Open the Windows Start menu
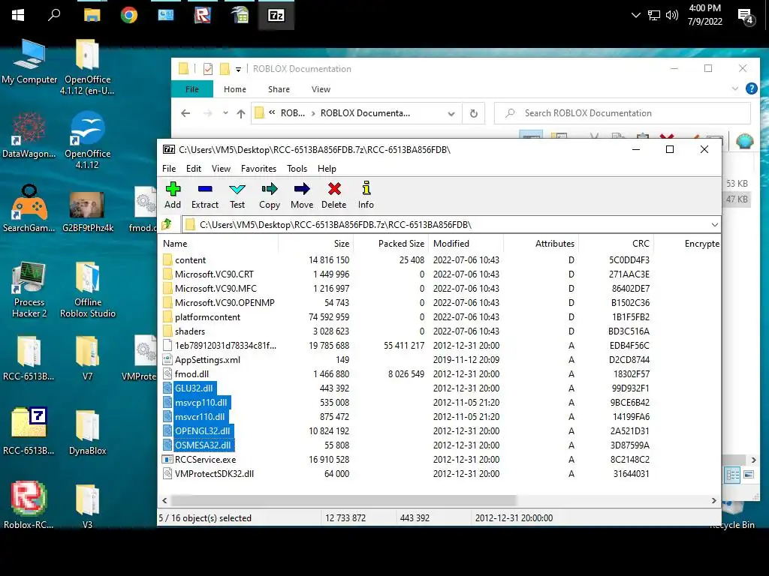The image size is (769, 576). pos(18,15)
